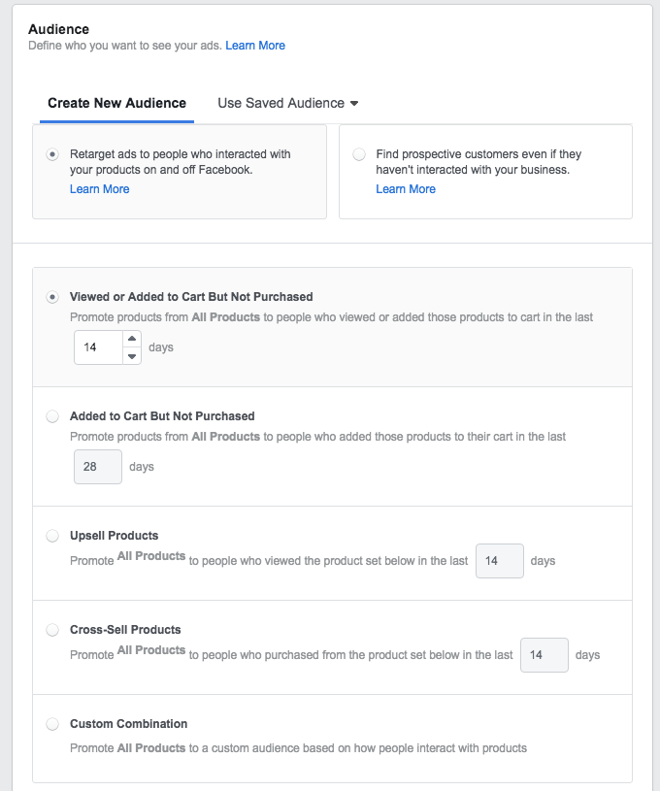This screenshot has height=791, width=660.
Task: Click the 28 days input field
Action: coord(98,467)
